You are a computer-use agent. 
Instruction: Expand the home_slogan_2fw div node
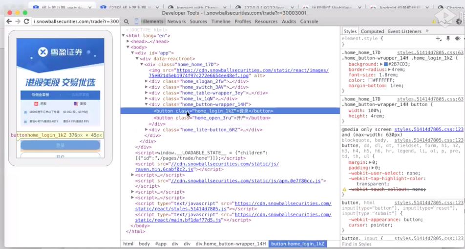[x=147, y=81]
